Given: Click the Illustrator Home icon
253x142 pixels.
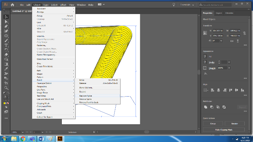Looking at the screenshot, I should [12, 5].
